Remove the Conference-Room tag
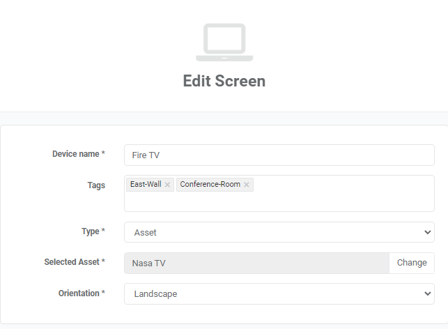The image size is (448, 329). 247,185
